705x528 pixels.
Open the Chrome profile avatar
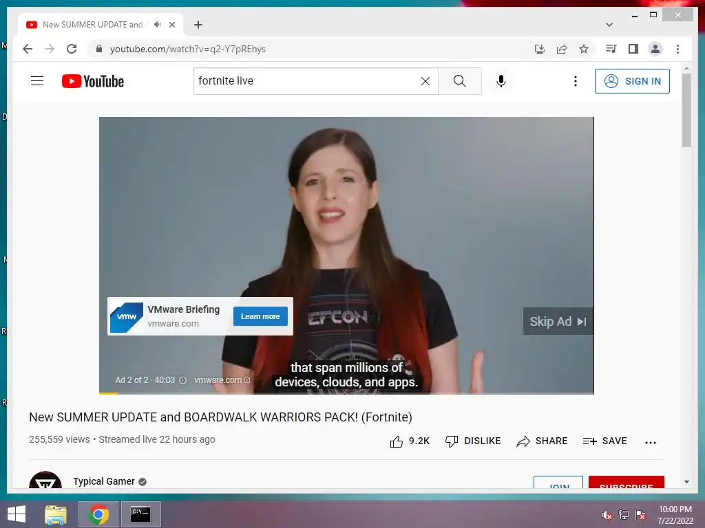[x=655, y=49]
